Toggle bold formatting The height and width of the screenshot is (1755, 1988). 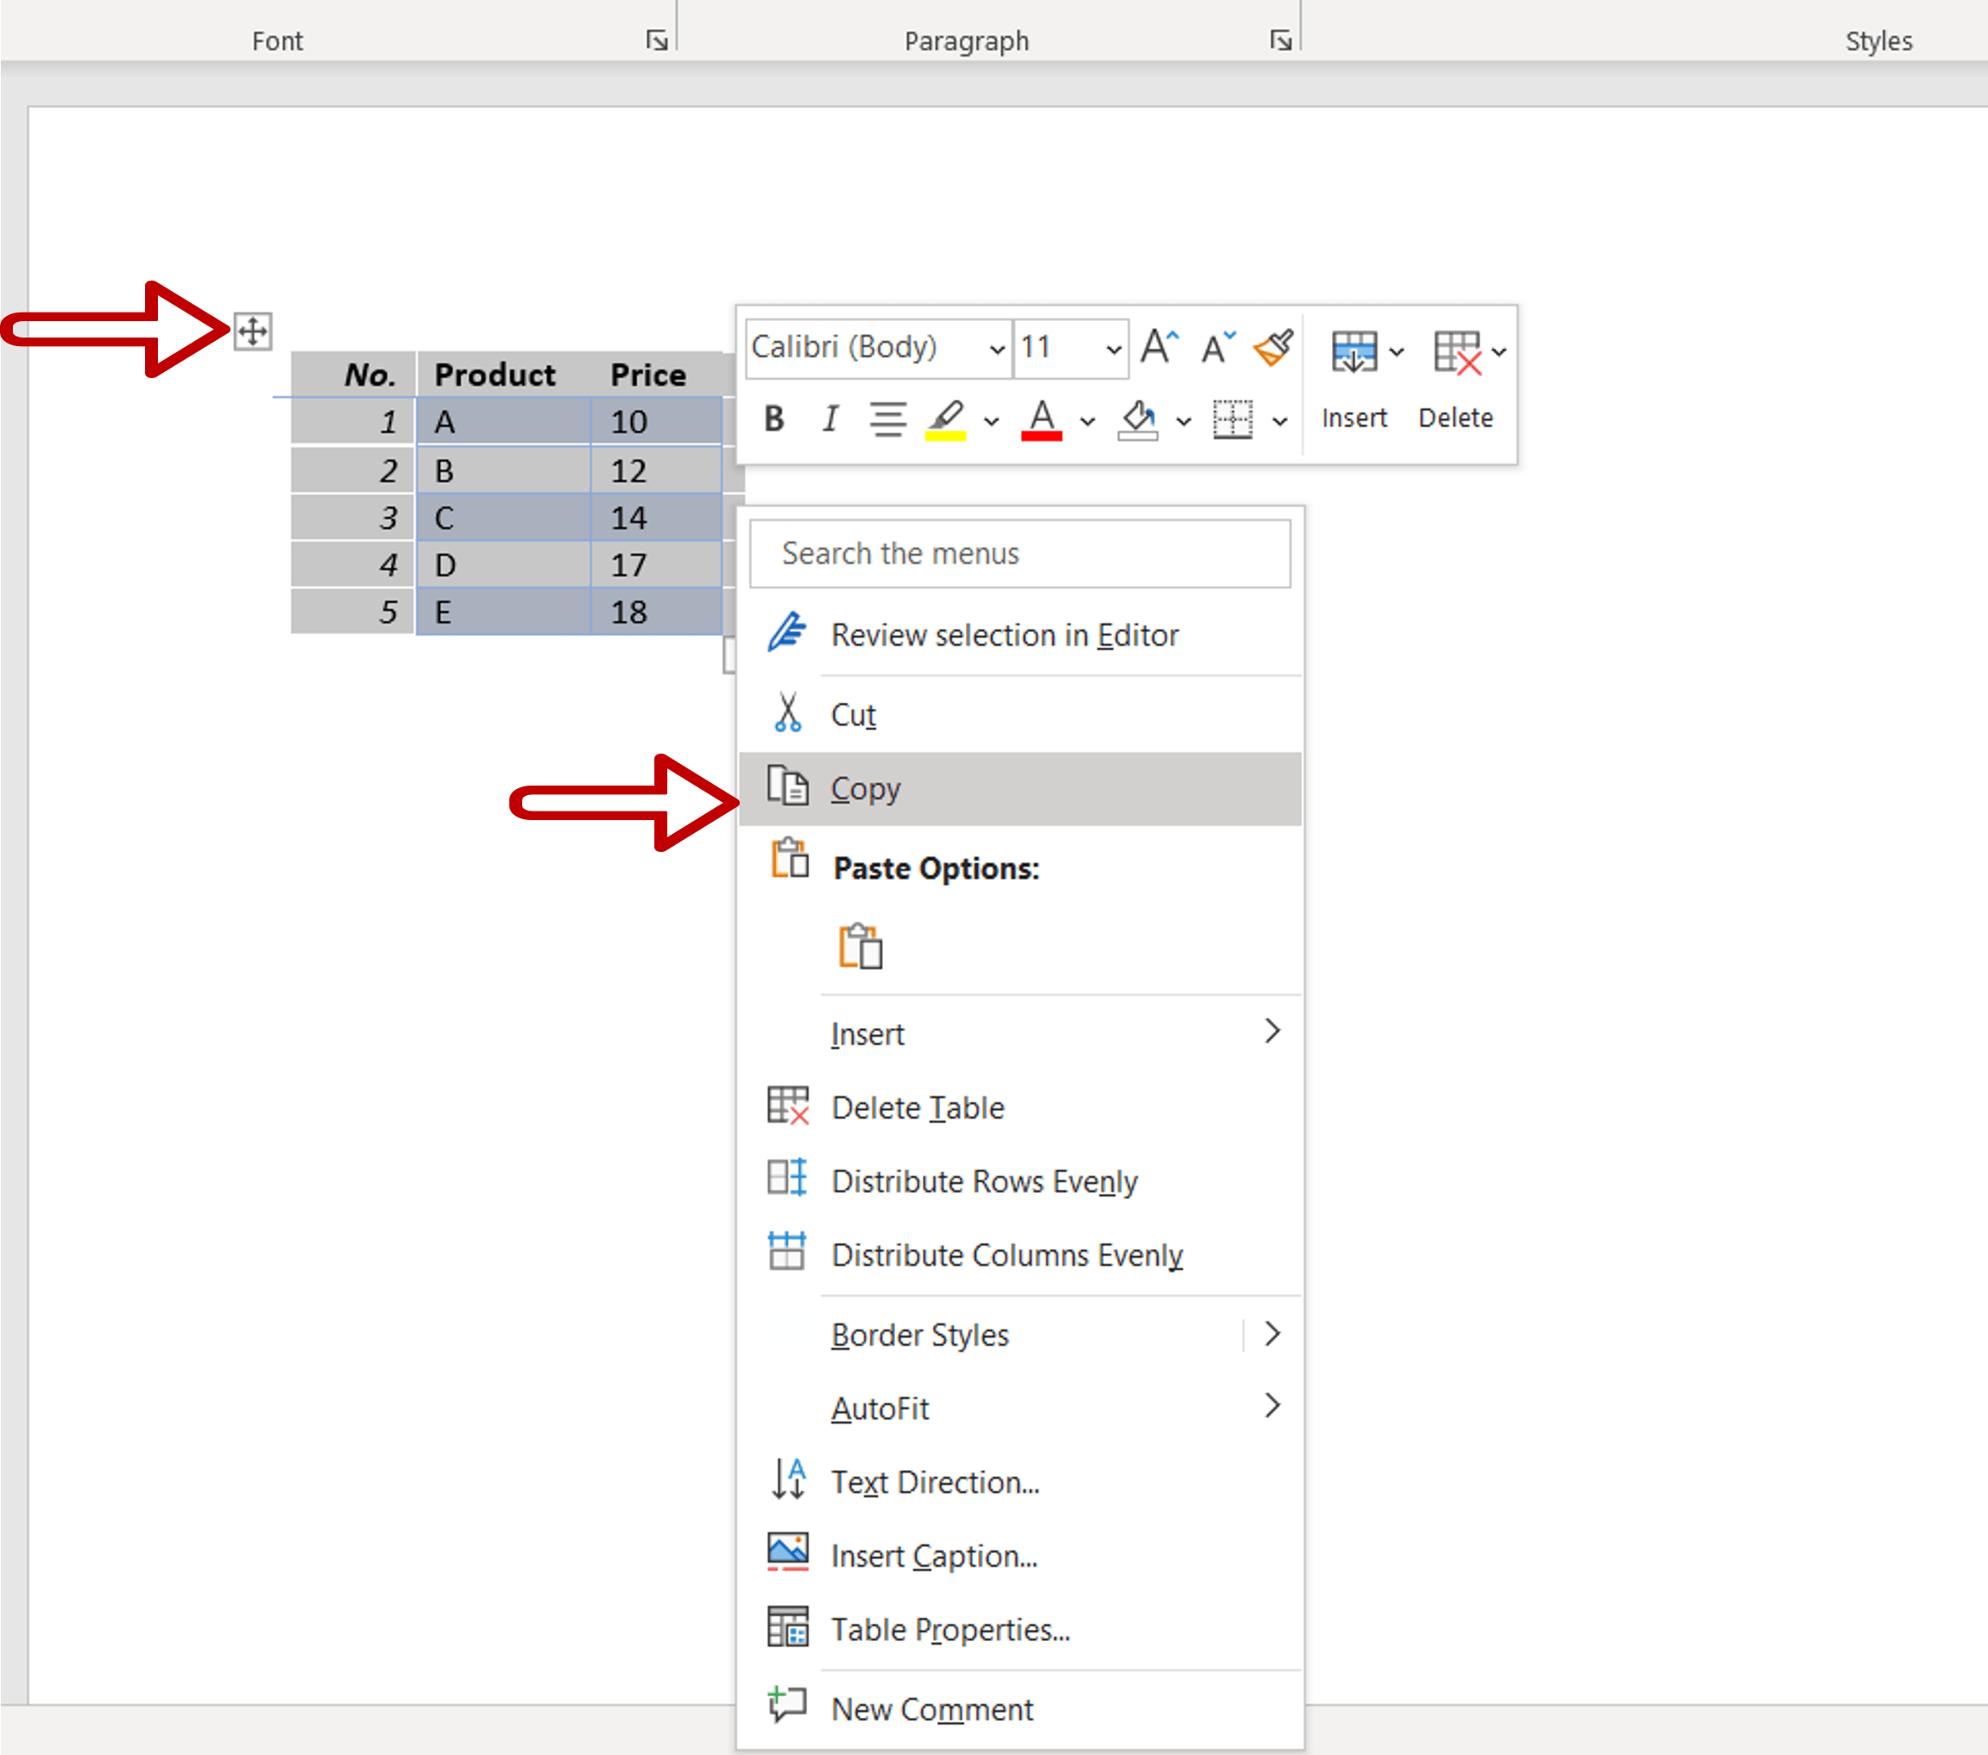pyautogui.click(x=773, y=420)
